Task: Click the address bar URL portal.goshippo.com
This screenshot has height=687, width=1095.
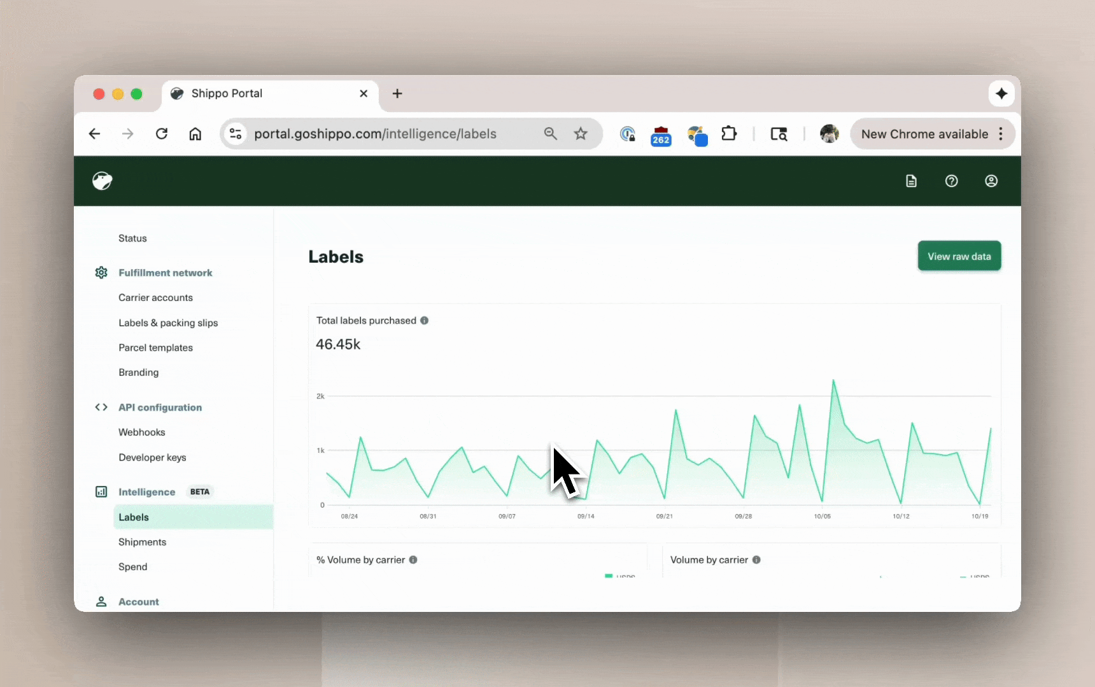Action: pos(375,134)
